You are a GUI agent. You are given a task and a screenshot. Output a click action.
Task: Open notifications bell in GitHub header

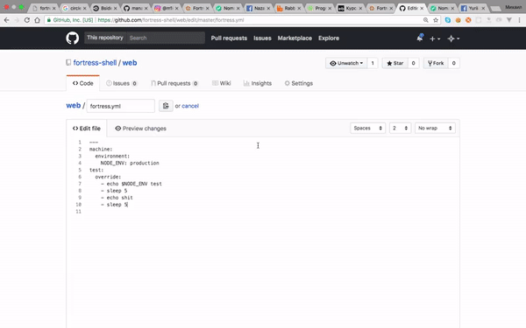[x=420, y=38]
